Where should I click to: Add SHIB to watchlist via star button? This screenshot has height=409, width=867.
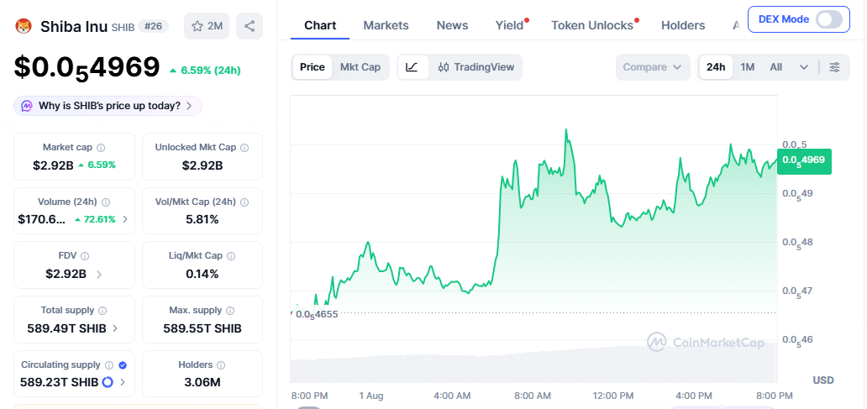pos(206,26)
